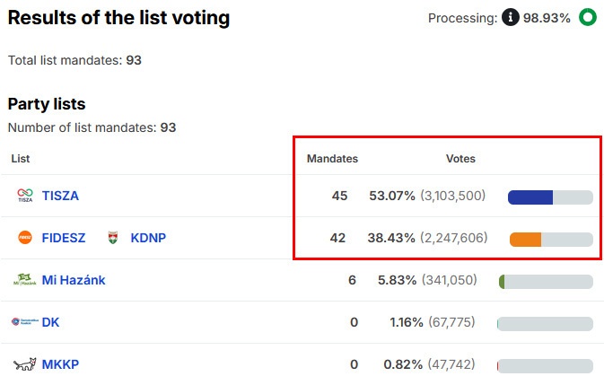
Task: Click the Mi Hazánk vote share bar
Action: click(546, 282)
